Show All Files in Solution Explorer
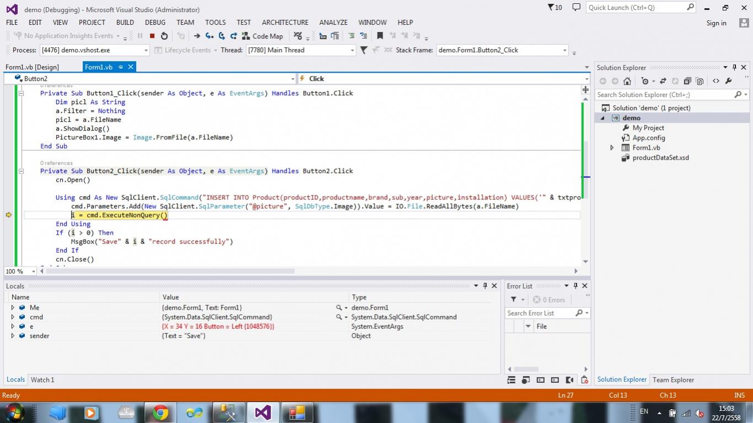Viewport: 753px width, 423px height. pyautogui.click(x=700, y=81)
